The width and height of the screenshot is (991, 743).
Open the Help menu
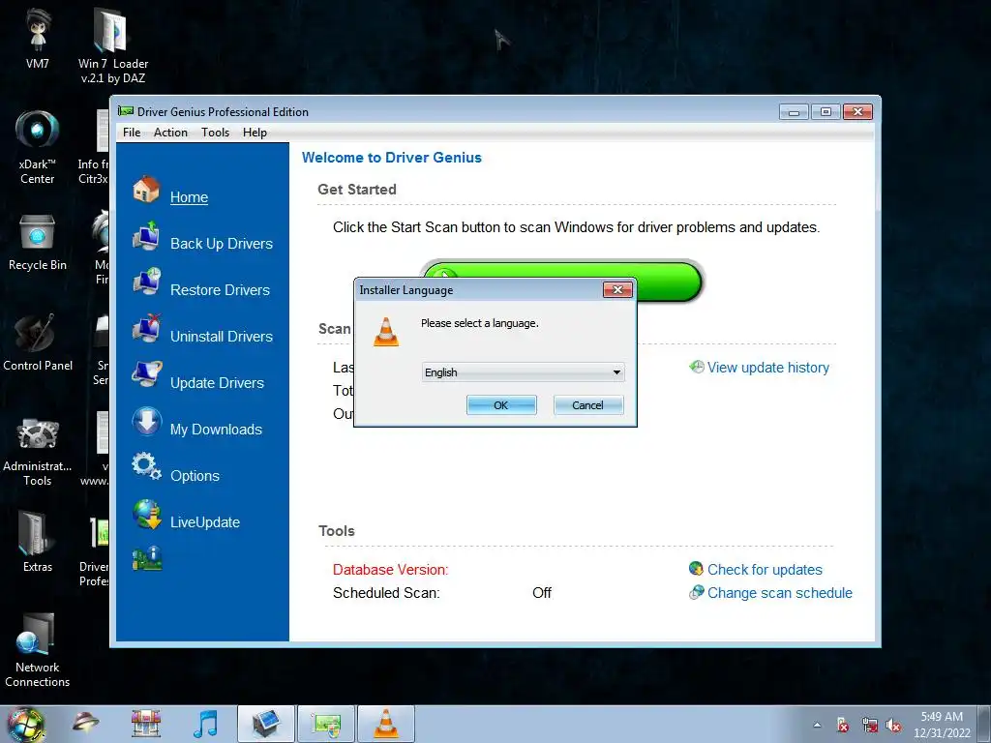pyautogui.click(x=255, y=132)
